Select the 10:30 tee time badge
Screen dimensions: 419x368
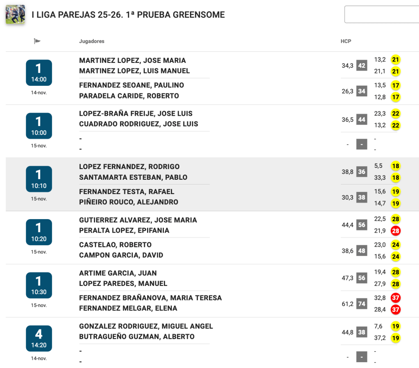39,285
